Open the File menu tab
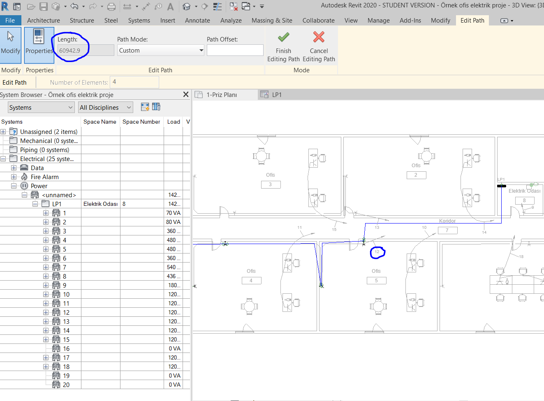Image resolution: width=544 pixels, height=401 pixels. 10,21
